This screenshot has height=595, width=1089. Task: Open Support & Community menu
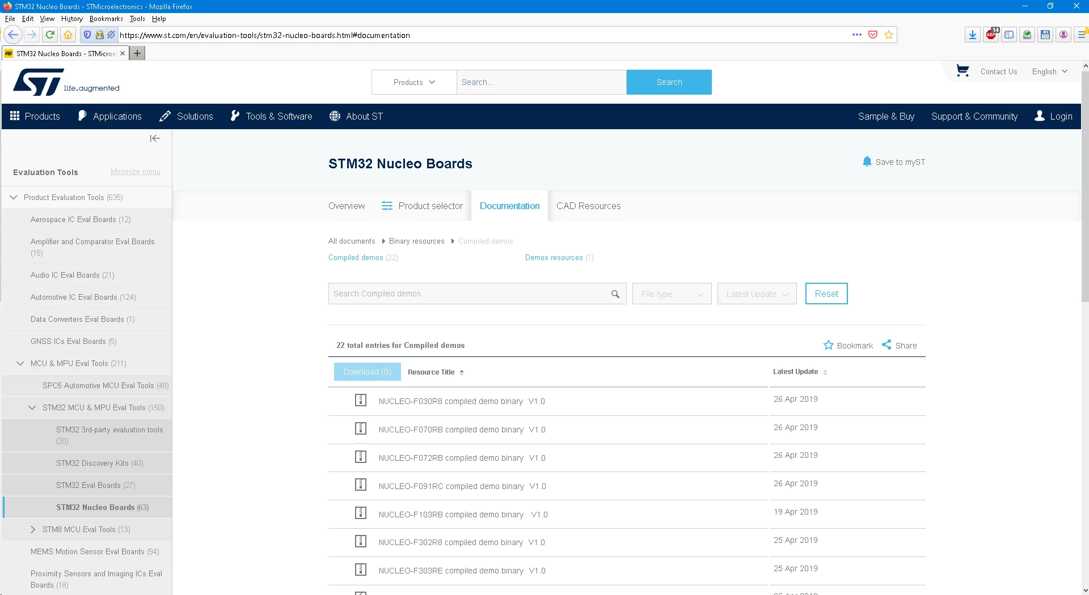pos(974,116)
